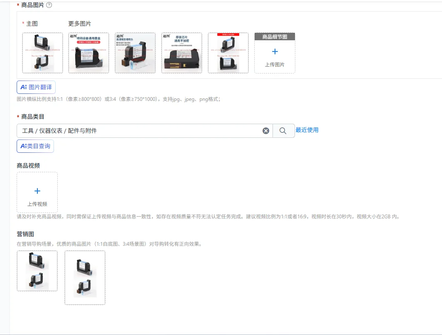The image size is (442, 335).
Task: Open AI 图片翻译 tool
Action: click(x=36, y=87)
